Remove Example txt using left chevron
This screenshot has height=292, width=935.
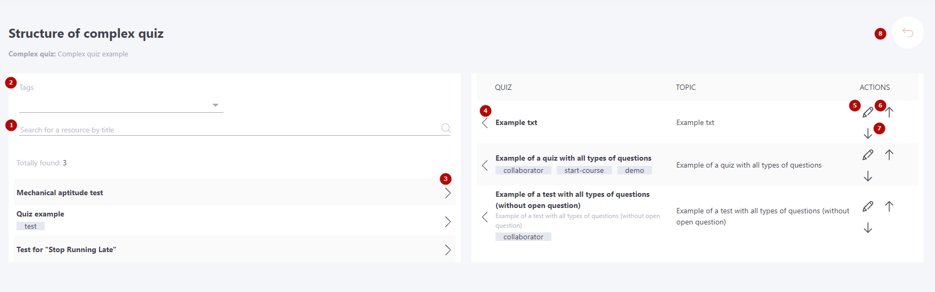tap(485, 123)
